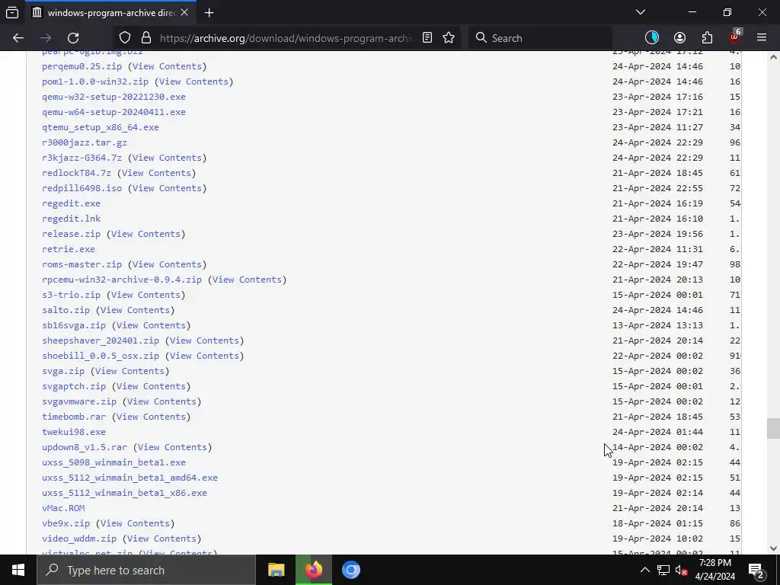This screenshot has height=585, width=780.
Task: View Contents of shoebill_0.0.5_osx.zip
Action: point(204,356)
